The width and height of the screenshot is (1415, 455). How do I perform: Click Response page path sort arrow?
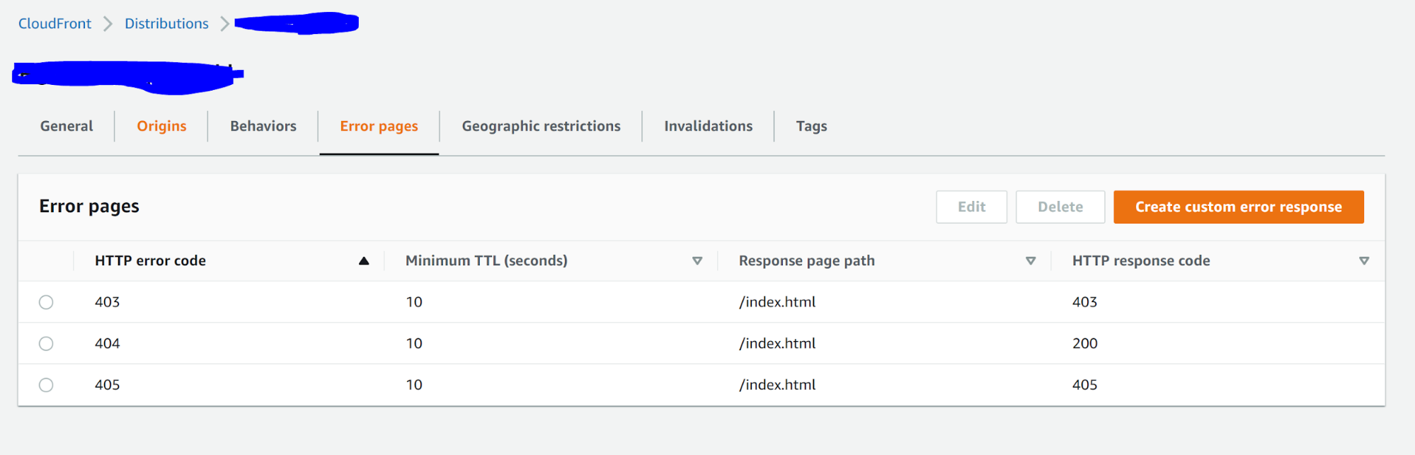[x=1031, y=261]
